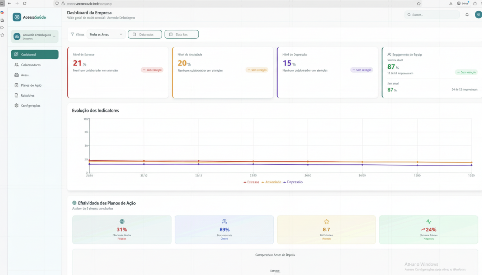
Task: Toggle the Ansiedade series in the chart legend
Action: (271, 182)
